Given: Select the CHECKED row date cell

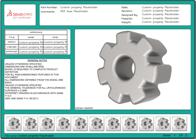Looking at the screenshot, I should 55,47.
